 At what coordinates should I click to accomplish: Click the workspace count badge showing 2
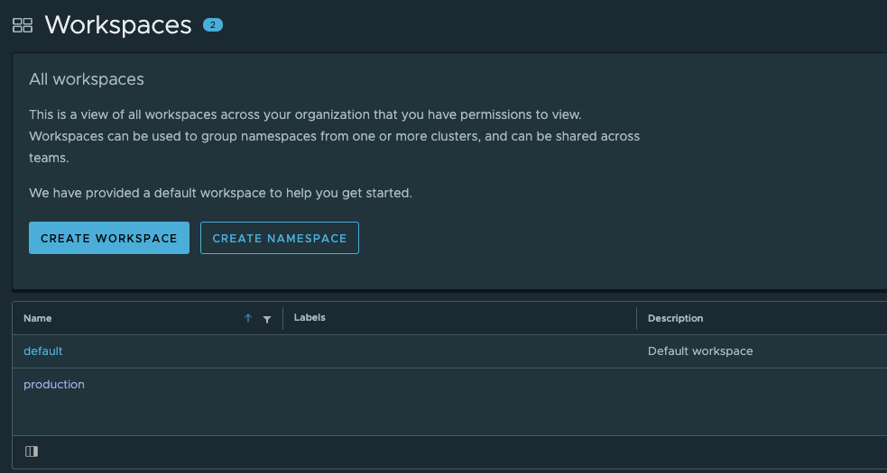click(213, 25)
